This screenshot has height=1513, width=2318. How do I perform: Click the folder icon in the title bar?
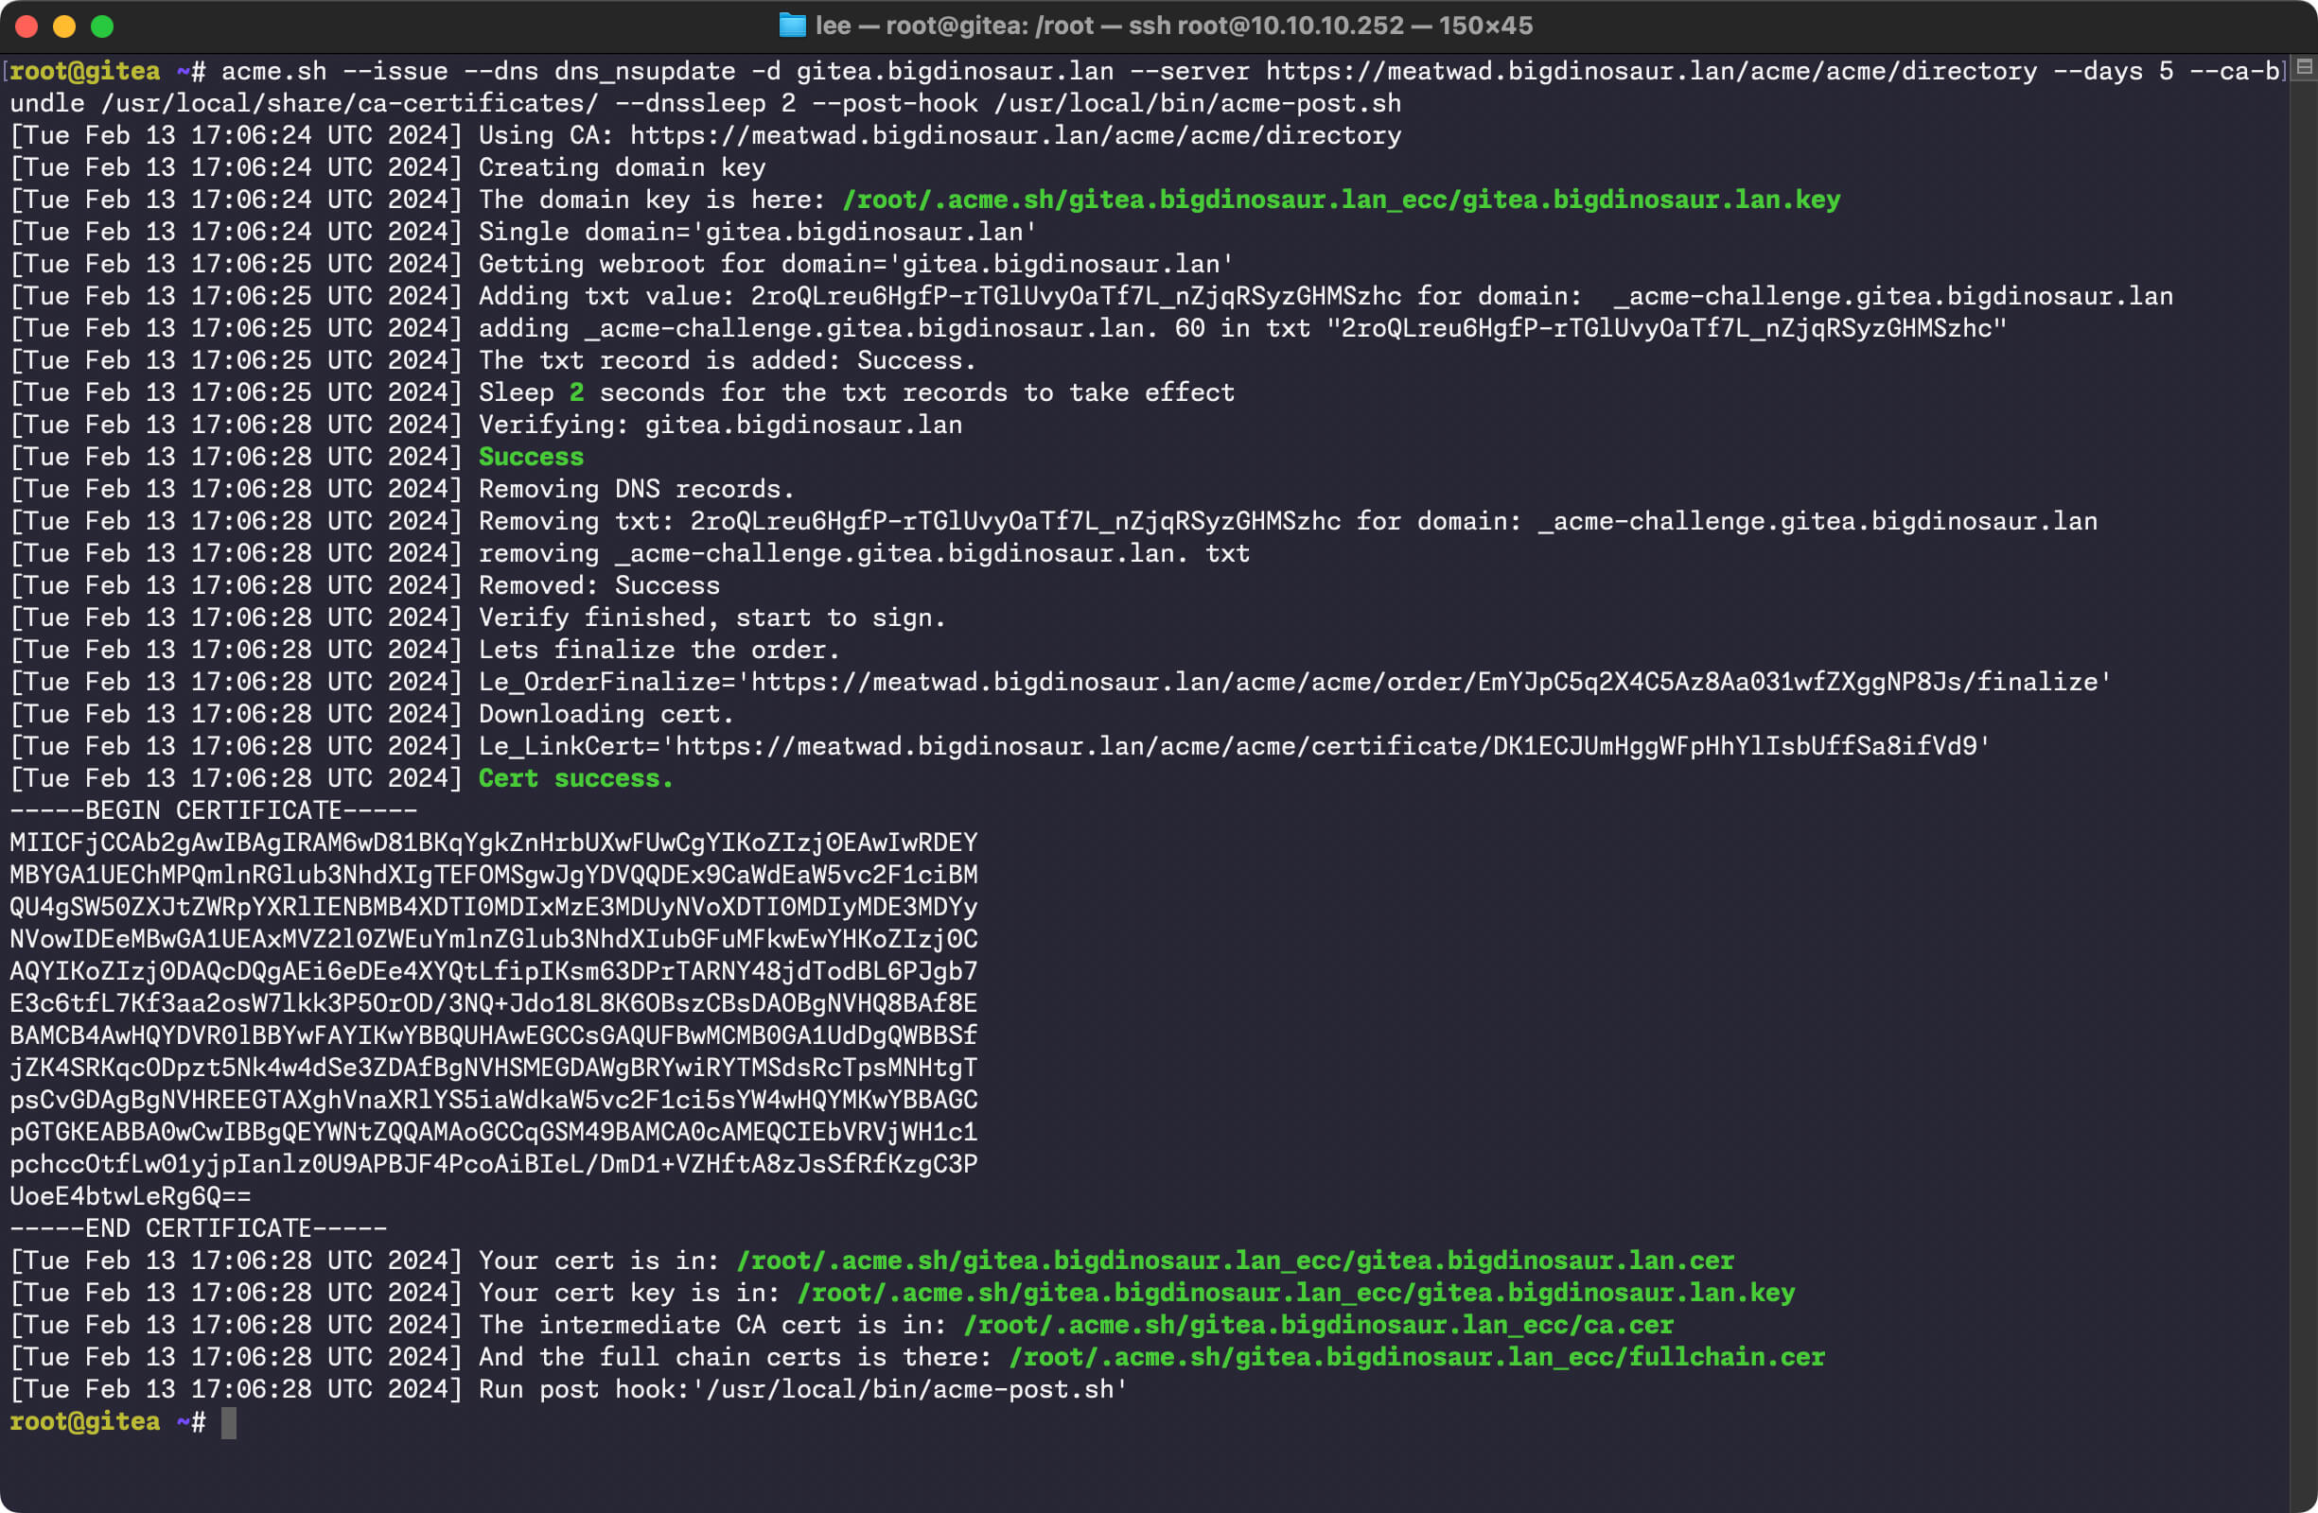[792, 26]
